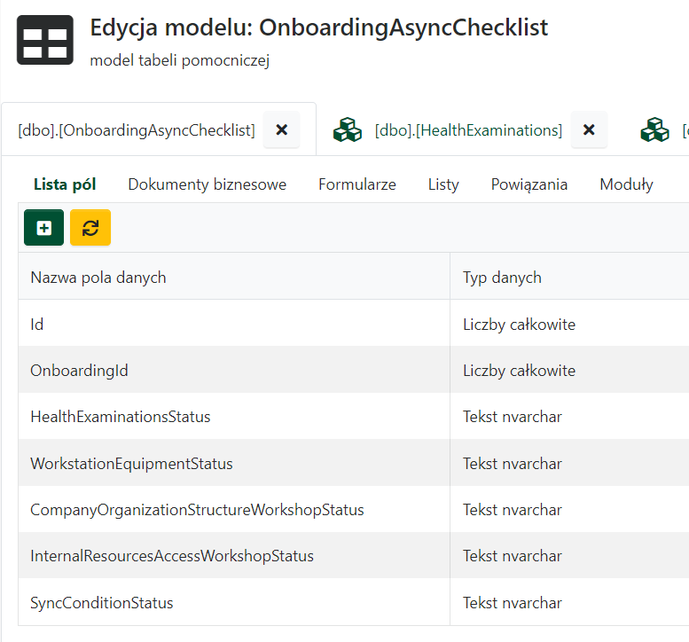Click the green add field button
This screenshot has height=642, width=689.
click(43, 228)
